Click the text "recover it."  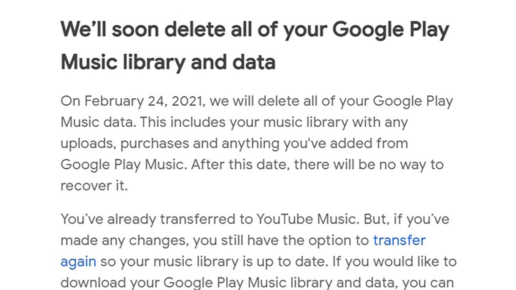point(94,186)
